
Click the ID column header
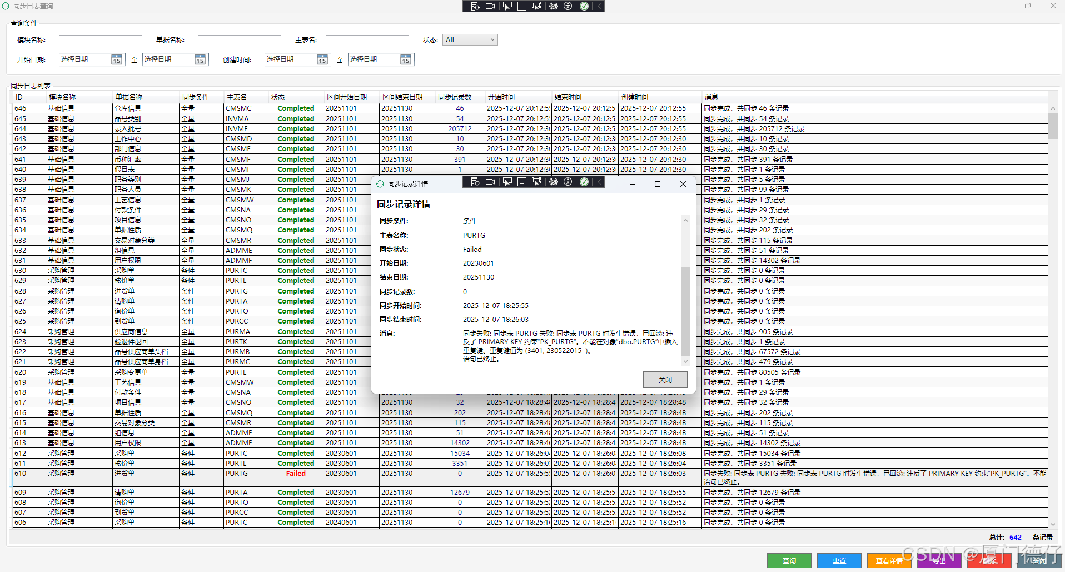29,97
